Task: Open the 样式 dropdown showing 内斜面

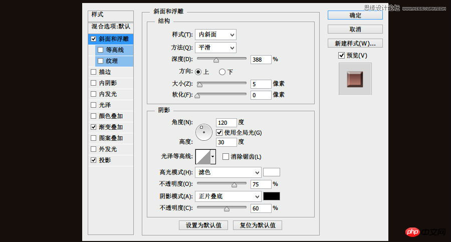Action: coord(215,35)
